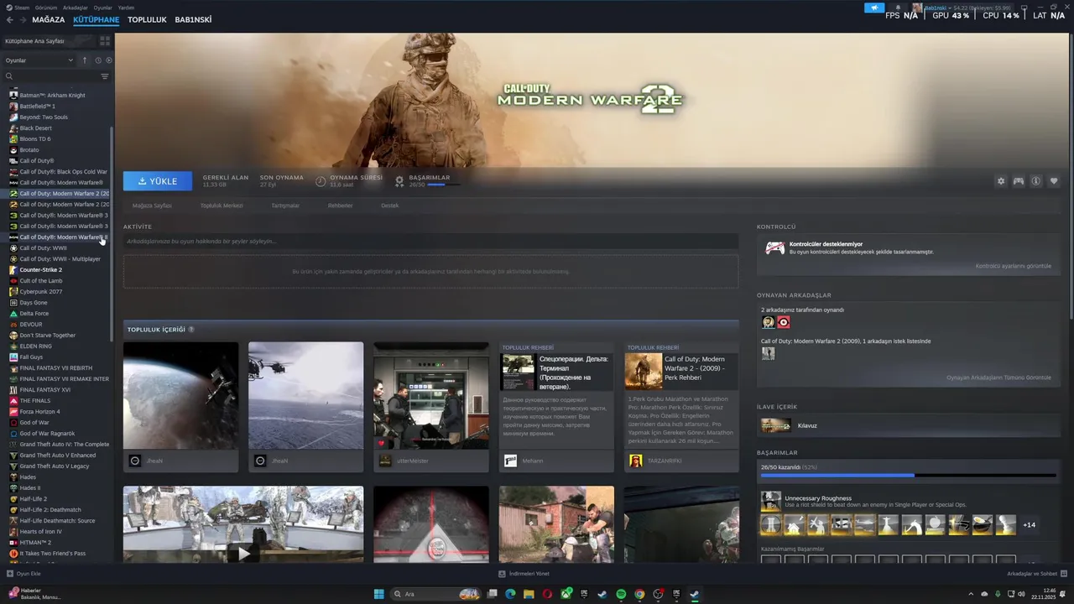Click the achievements progress bar 26/50
Screen dimensions: 1074x604
tap(909, 476)
